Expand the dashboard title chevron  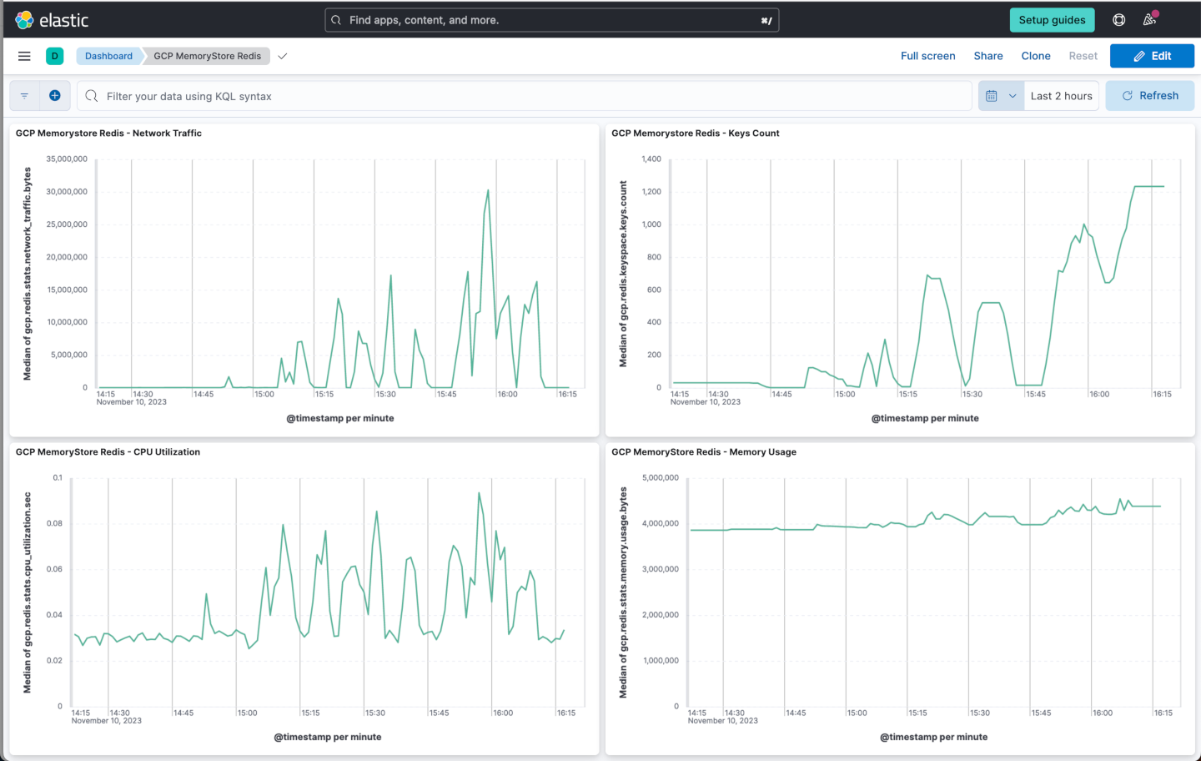point(283,56)
